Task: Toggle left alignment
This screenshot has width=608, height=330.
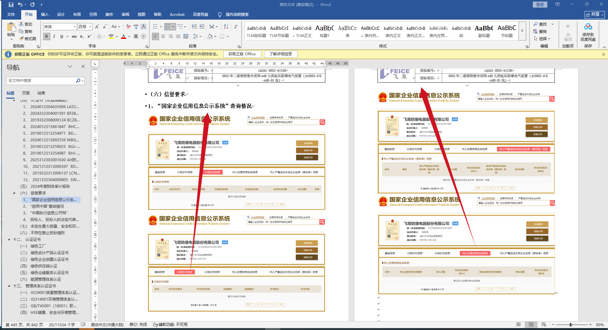Action: click(x=155, y=36)
